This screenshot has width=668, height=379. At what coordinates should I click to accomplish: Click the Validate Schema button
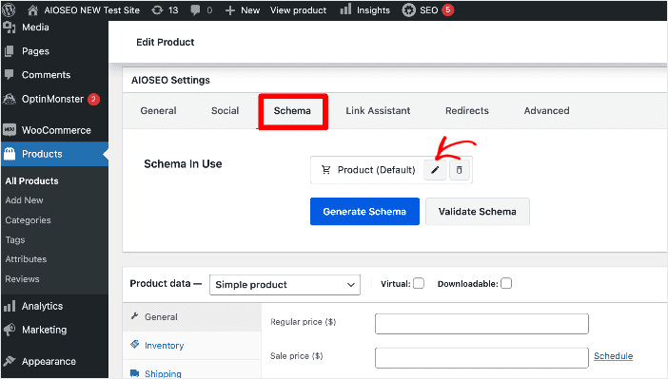coord(478,212)
